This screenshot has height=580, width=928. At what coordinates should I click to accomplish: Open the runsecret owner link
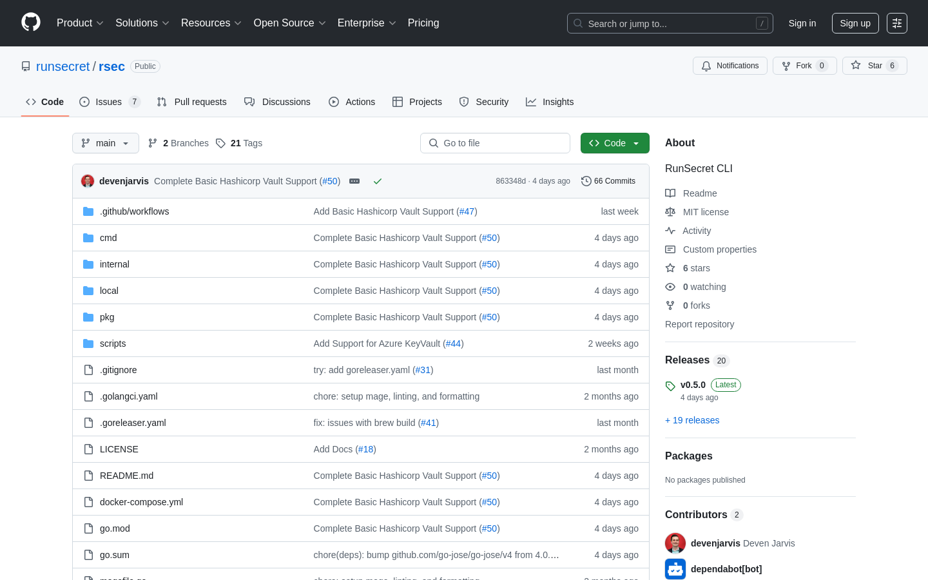click(x=63, y=66)
